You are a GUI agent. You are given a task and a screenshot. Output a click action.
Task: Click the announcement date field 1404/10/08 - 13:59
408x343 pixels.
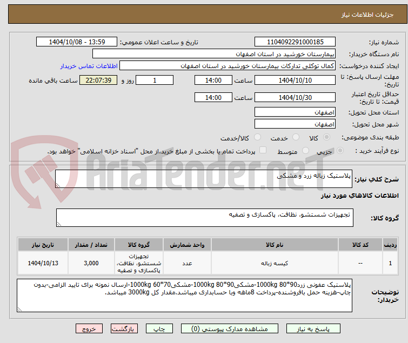click(x=77, y=42)
